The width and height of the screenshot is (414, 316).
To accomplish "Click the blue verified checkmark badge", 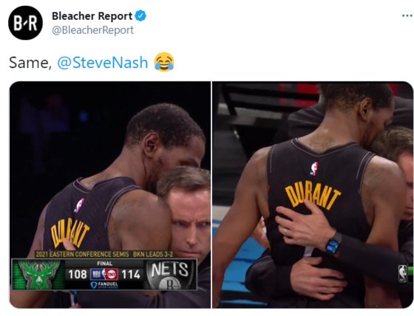I will [140, 16].
